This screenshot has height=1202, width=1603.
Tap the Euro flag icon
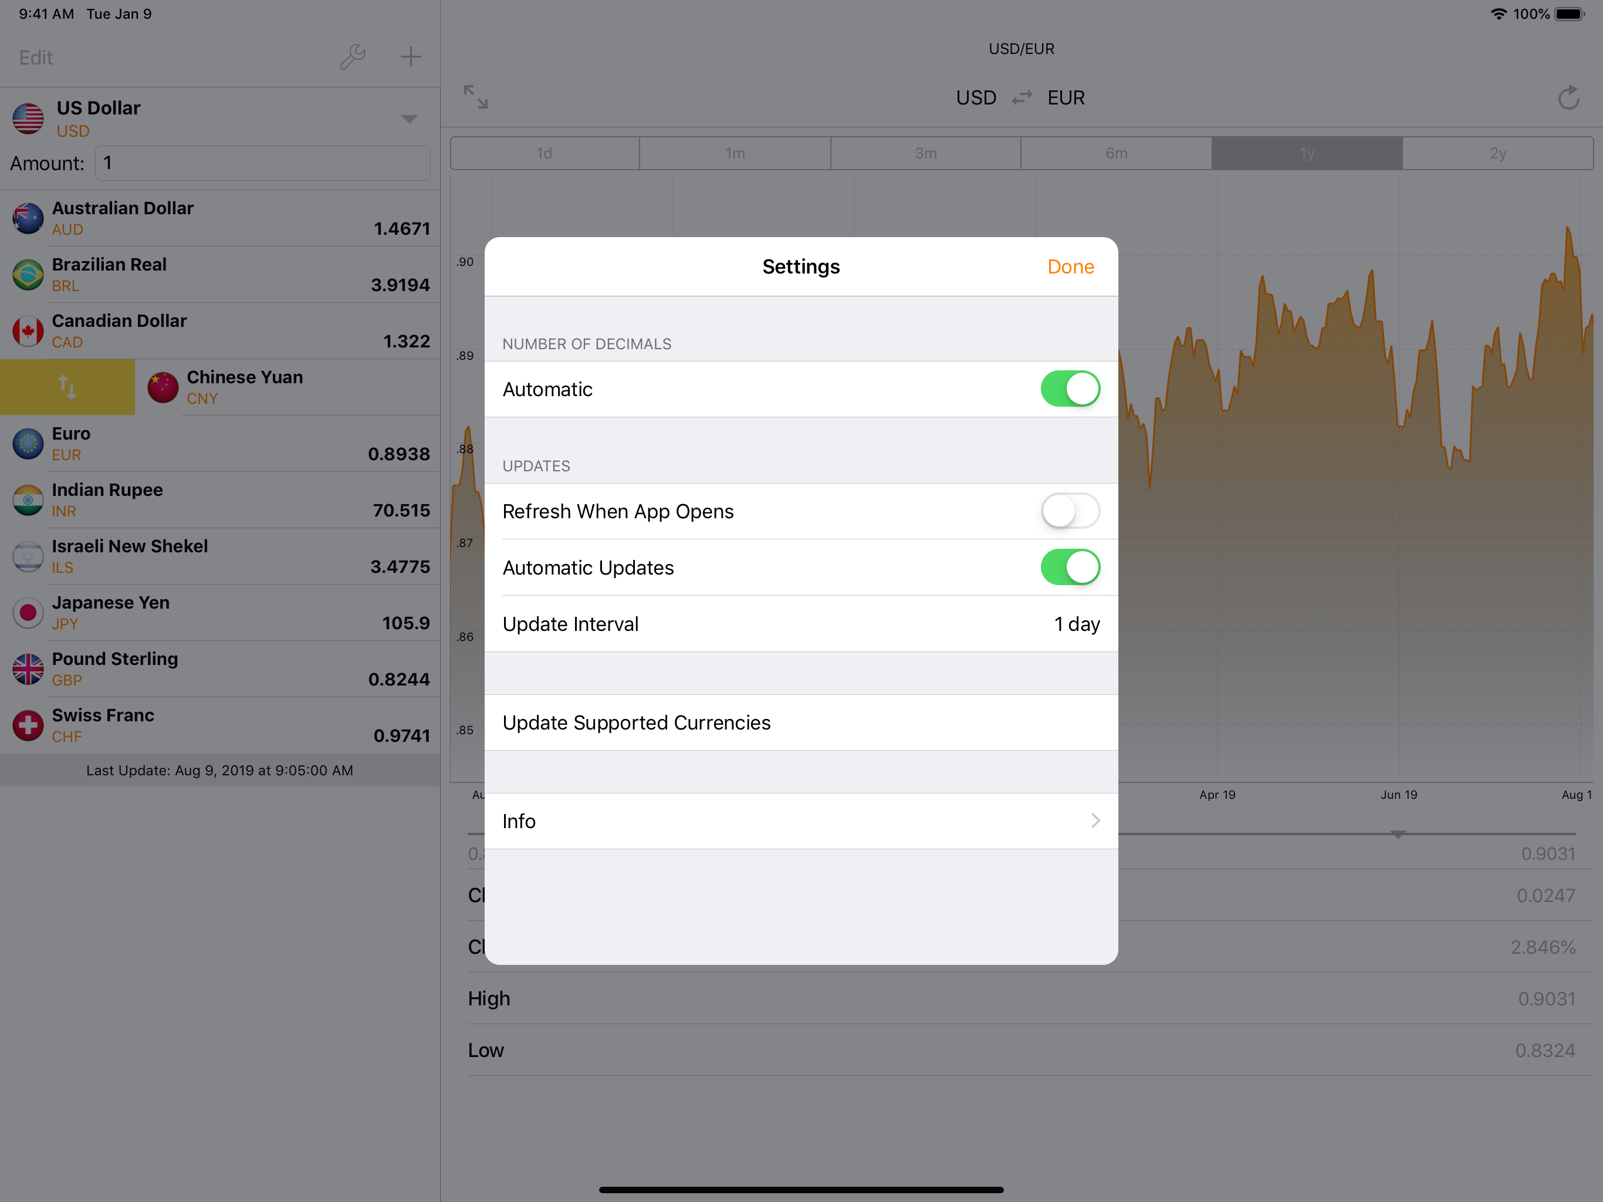pyautogui.click(x=28, y=444)
